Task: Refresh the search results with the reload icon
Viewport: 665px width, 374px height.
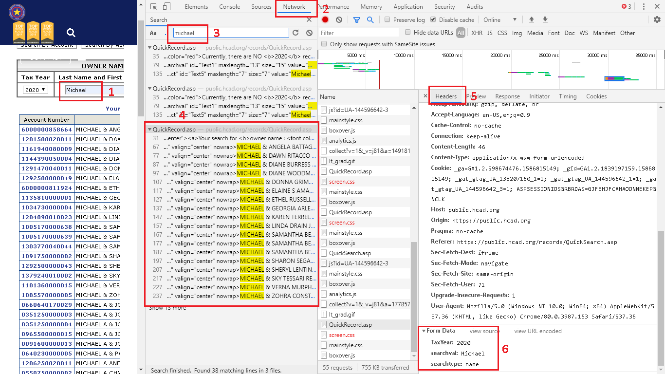Action: click(296, 33)
